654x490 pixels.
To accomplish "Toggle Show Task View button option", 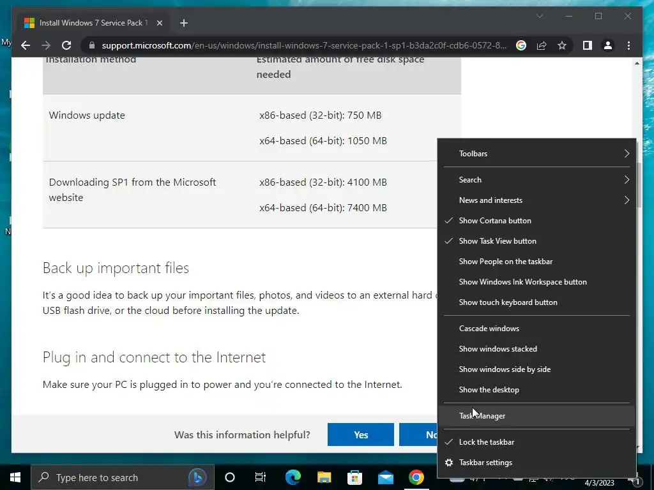I will (x=536, y=241).
